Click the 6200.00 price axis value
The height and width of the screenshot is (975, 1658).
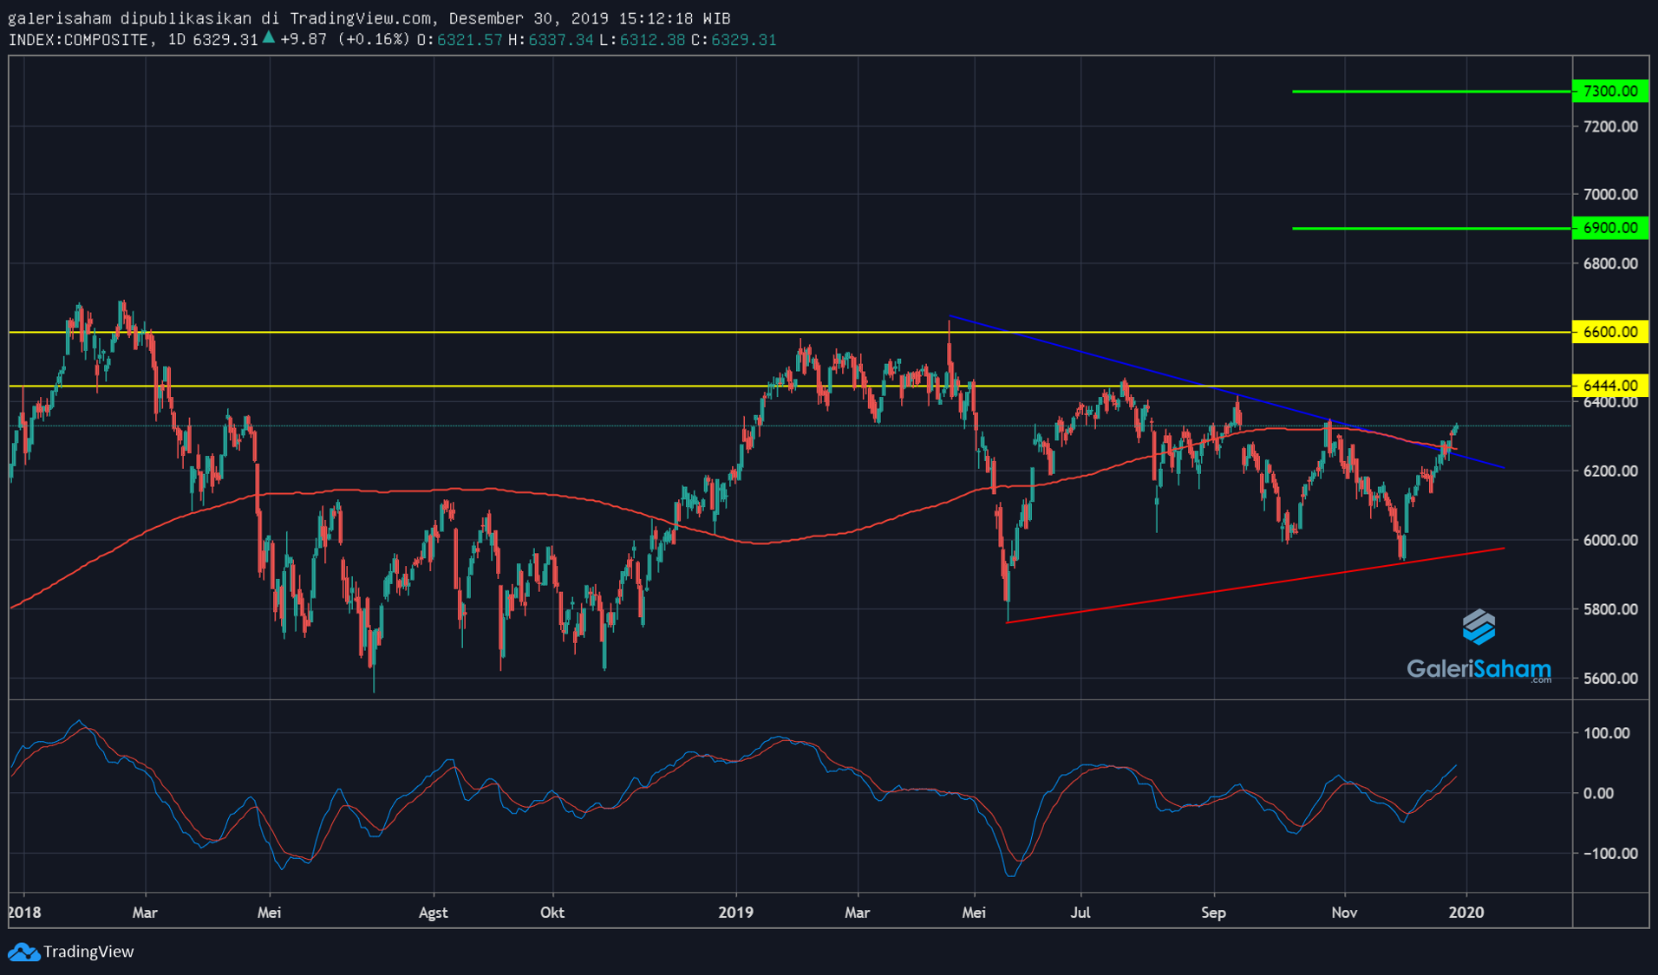1610,471
